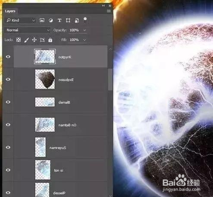Open the Layers panel flyout menu

pyautogui.click(x=109, y=11)
